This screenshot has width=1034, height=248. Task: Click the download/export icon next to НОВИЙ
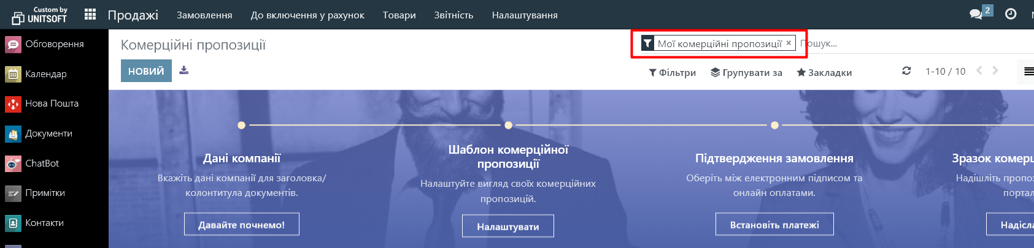pos(183,70)
